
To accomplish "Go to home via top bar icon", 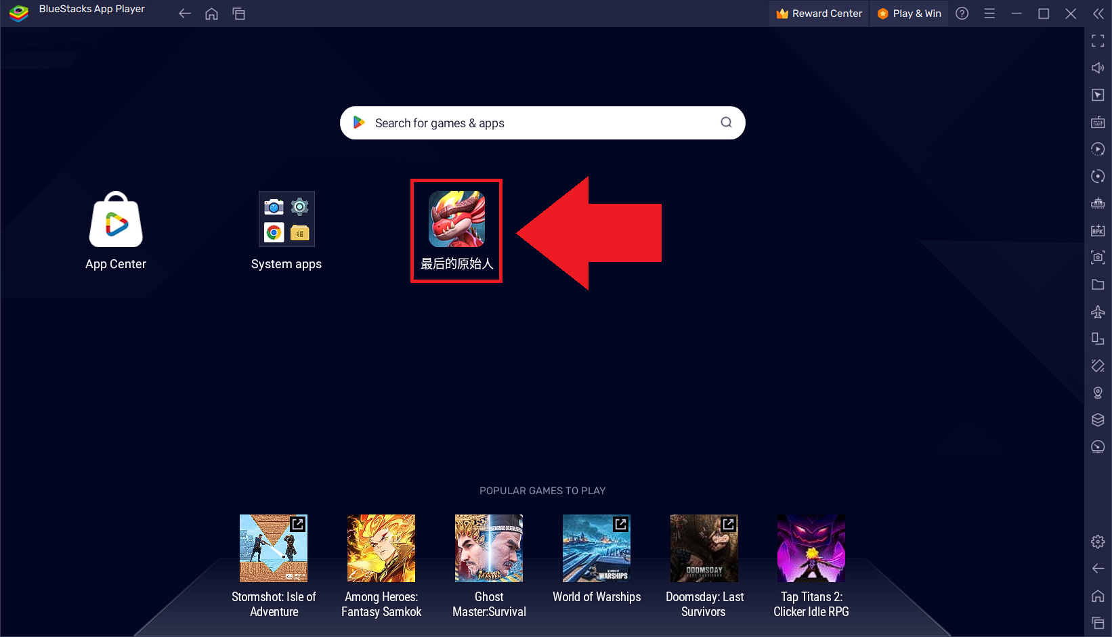I will (212, 14).
